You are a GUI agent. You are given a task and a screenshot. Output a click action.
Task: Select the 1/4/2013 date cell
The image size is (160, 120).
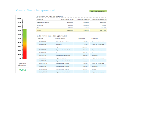click(x=42, y=42)
